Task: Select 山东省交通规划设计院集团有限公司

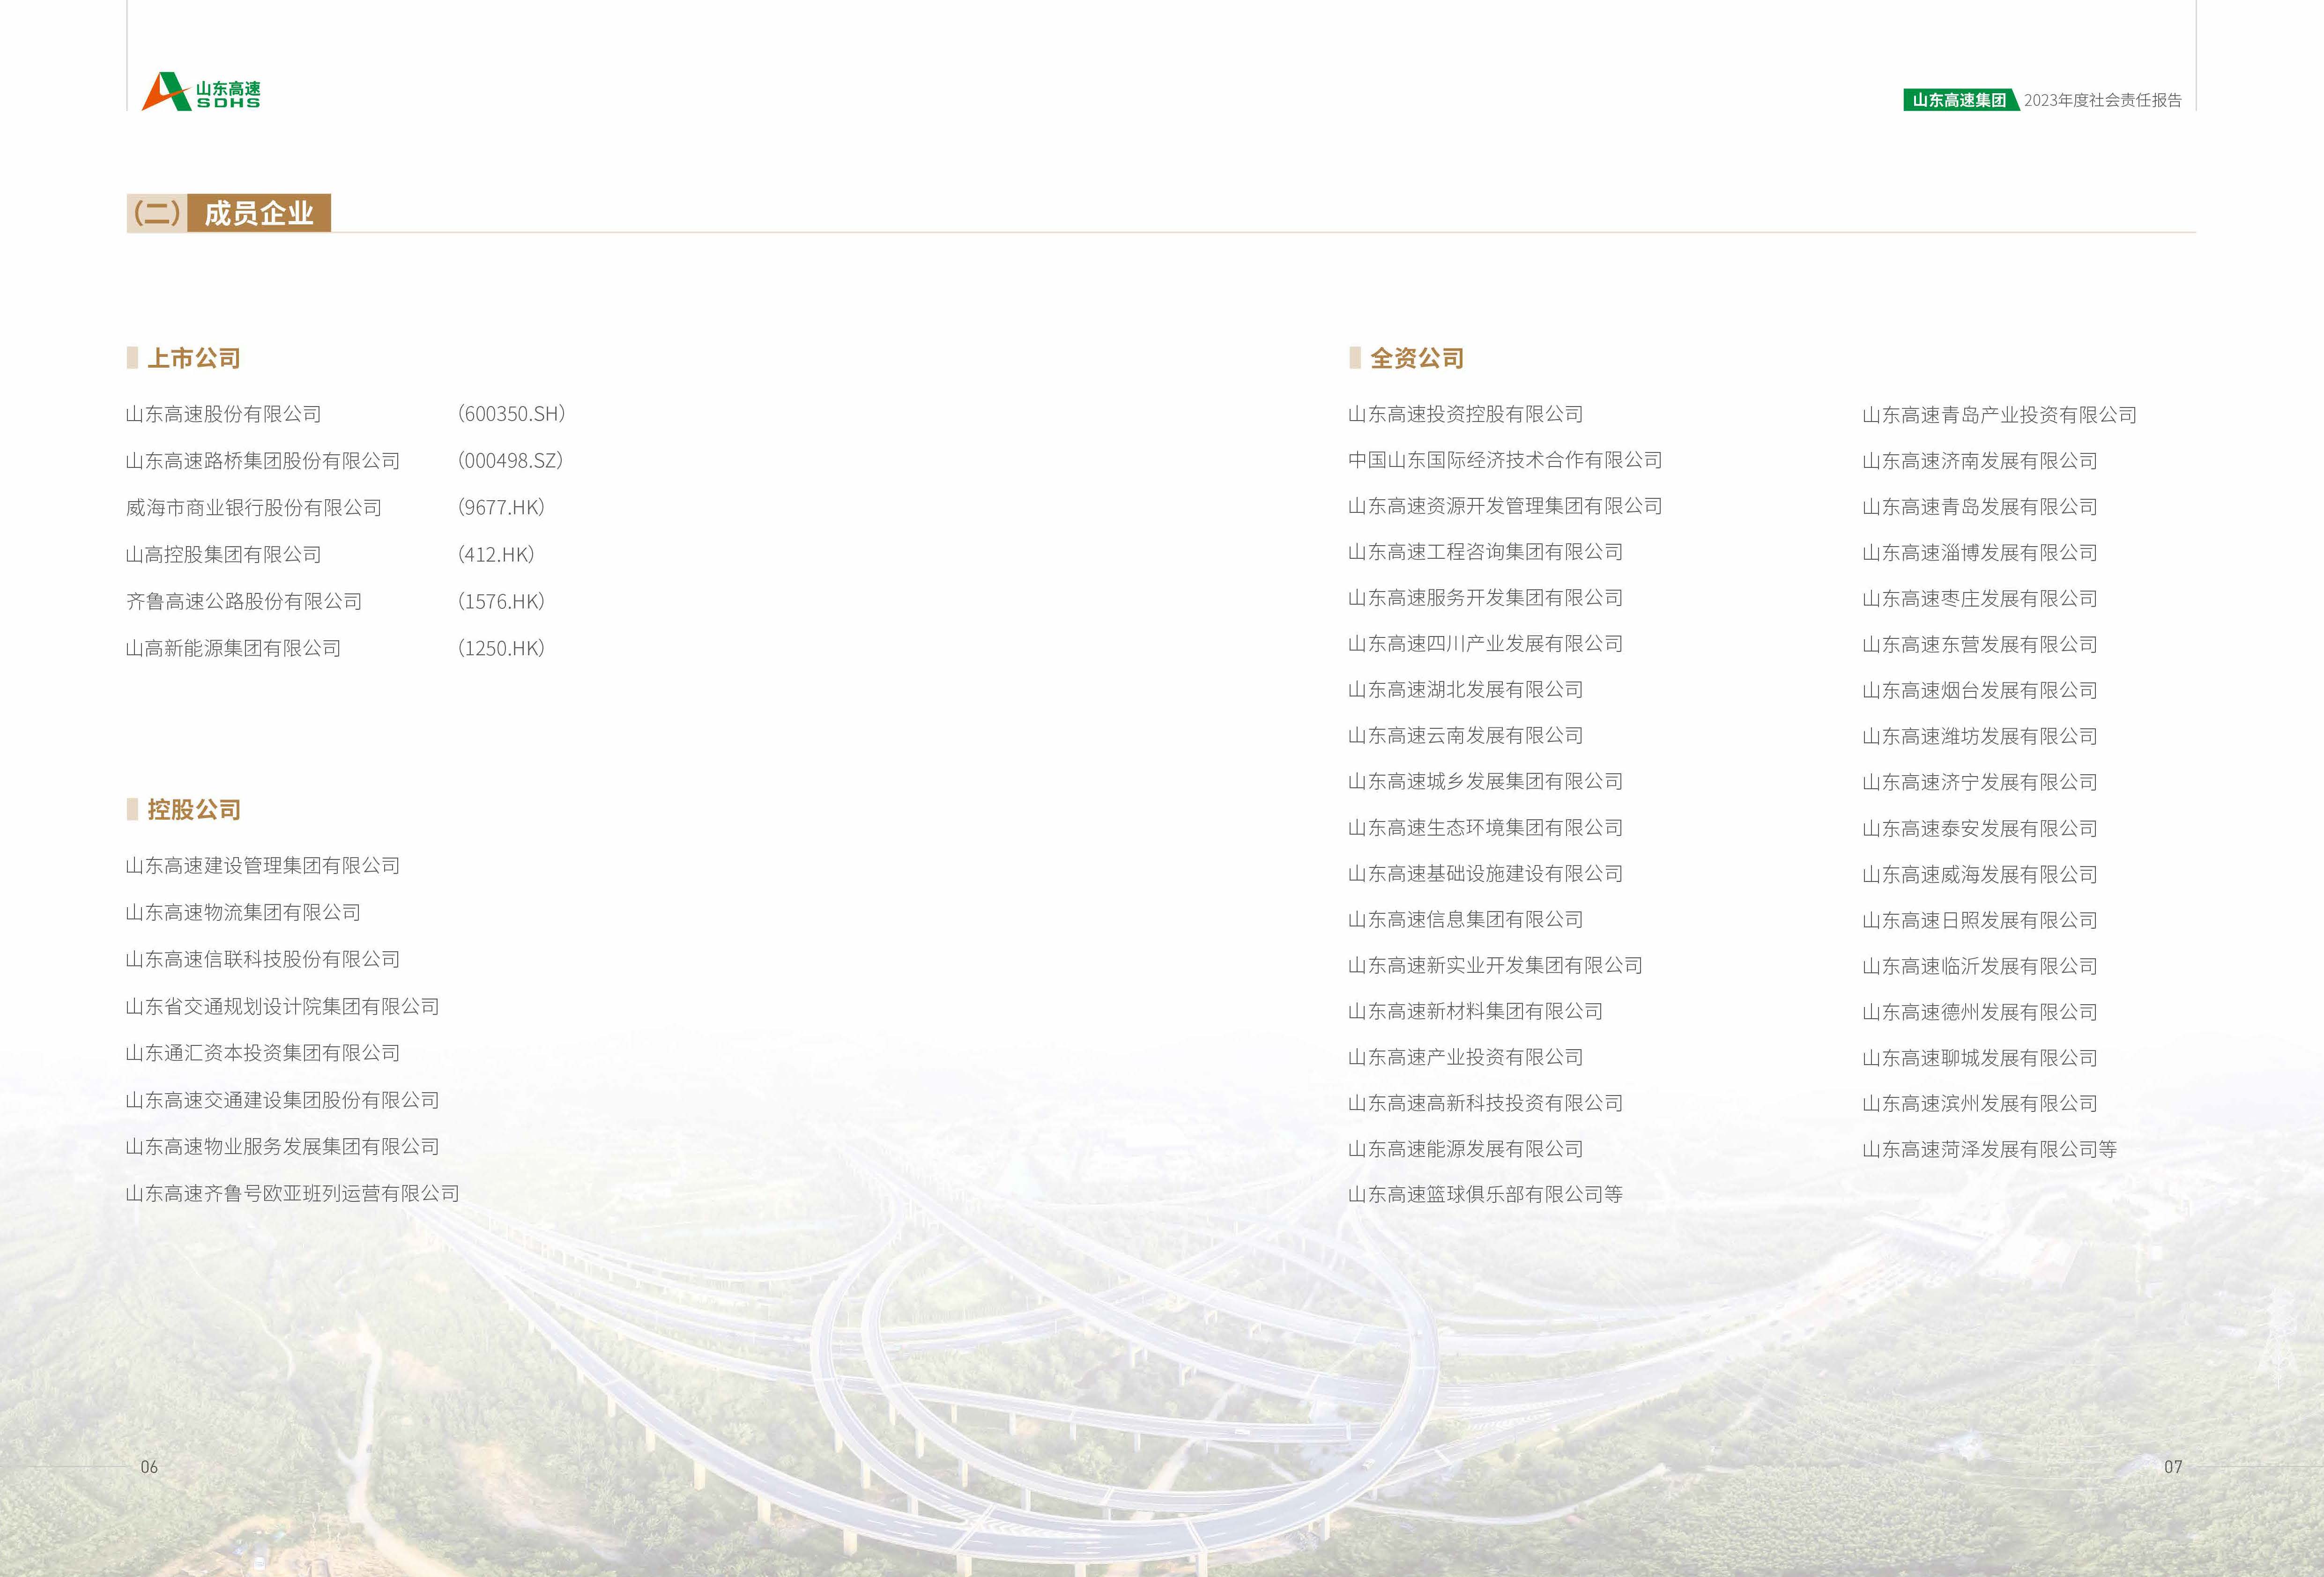Action: [x=283, y=1006]
